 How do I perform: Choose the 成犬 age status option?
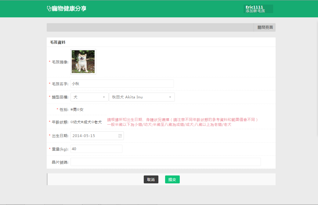pos(82,122)
